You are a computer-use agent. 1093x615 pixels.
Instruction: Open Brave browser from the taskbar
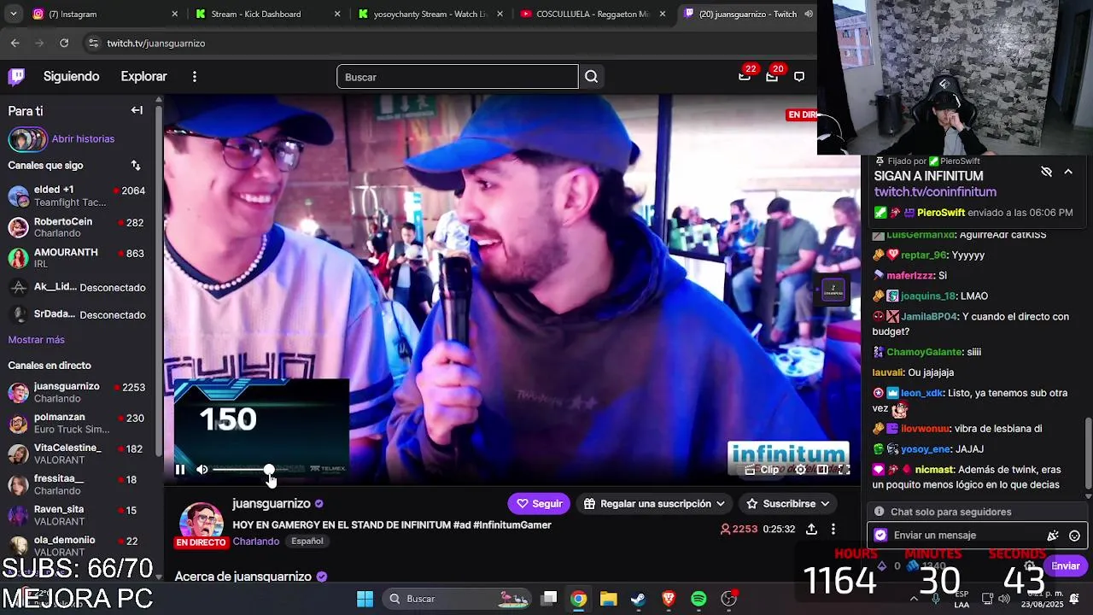pyautogui.click(x=669, y=599)
